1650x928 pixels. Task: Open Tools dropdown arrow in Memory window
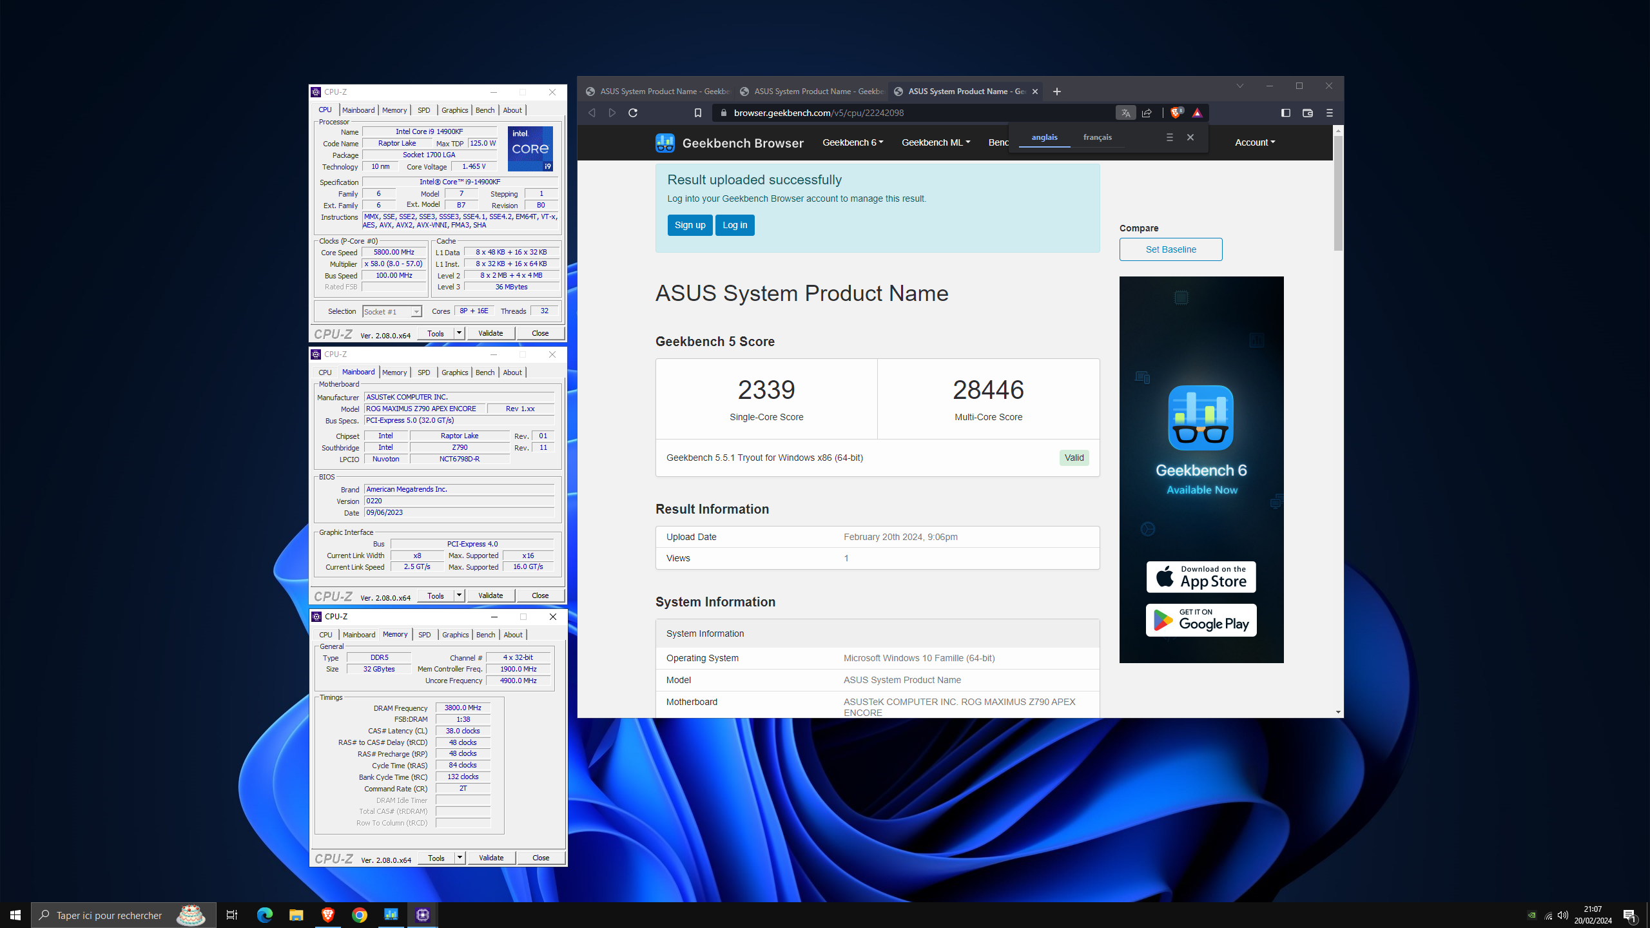coord(460,858)
